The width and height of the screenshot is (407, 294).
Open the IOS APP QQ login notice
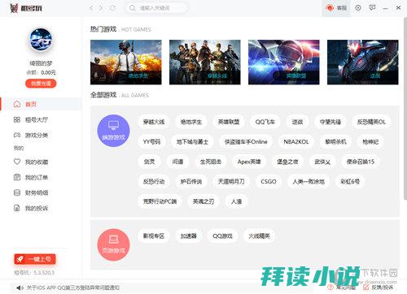[72, 288]
